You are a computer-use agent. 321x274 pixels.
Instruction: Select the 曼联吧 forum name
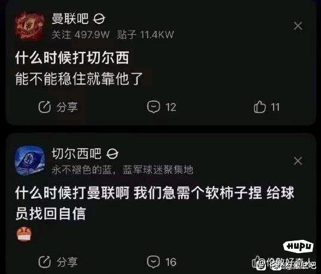[70, 19]
